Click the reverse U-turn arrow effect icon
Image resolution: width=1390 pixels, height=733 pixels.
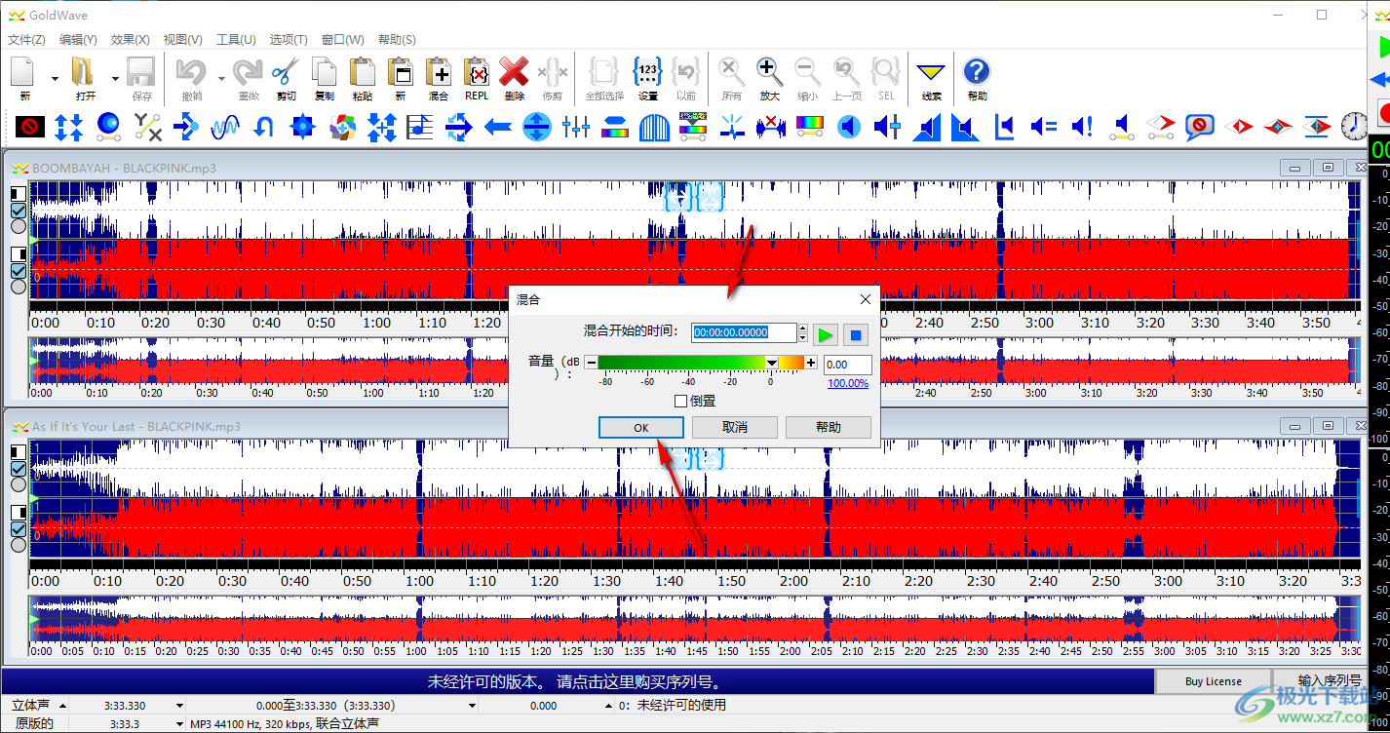(263, 126)
